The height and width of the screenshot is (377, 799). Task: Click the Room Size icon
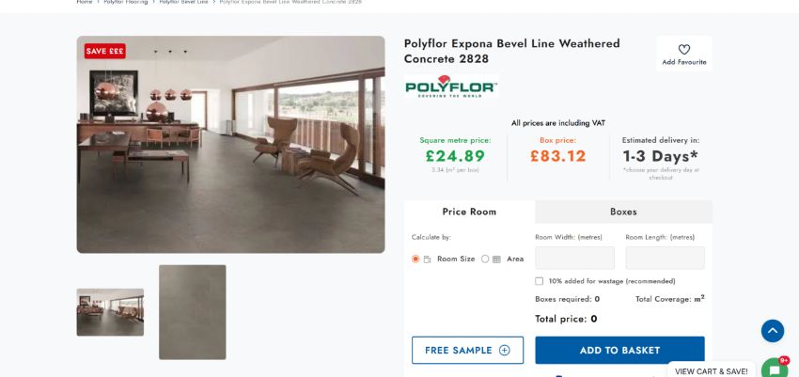coord(428,259)
